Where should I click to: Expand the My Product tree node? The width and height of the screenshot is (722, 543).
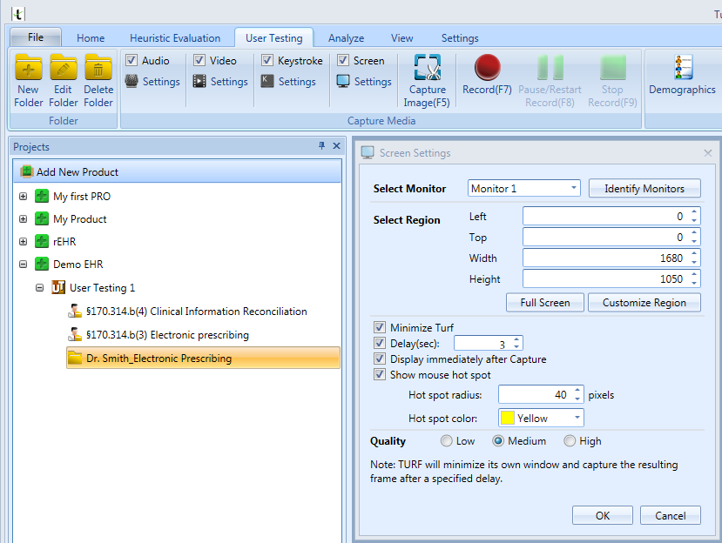click(x=24, y=219)
